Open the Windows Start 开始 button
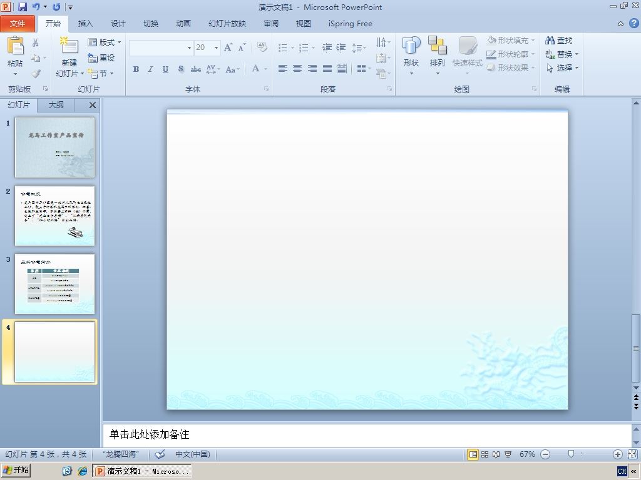641x480 pixels. pyautogui.click(x=16, y=470)
